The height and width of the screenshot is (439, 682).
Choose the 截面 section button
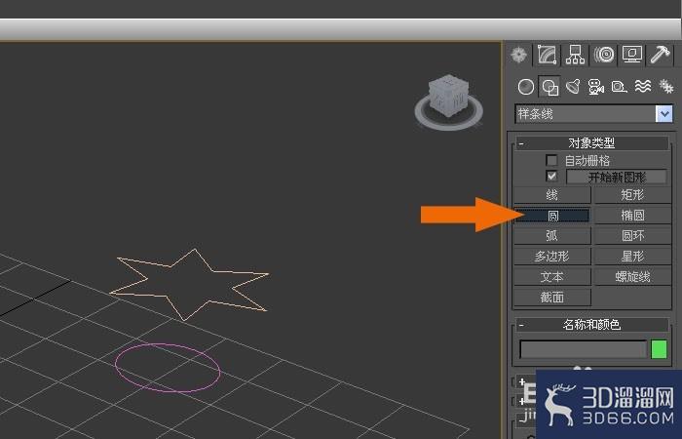click(x=552, y=297)
